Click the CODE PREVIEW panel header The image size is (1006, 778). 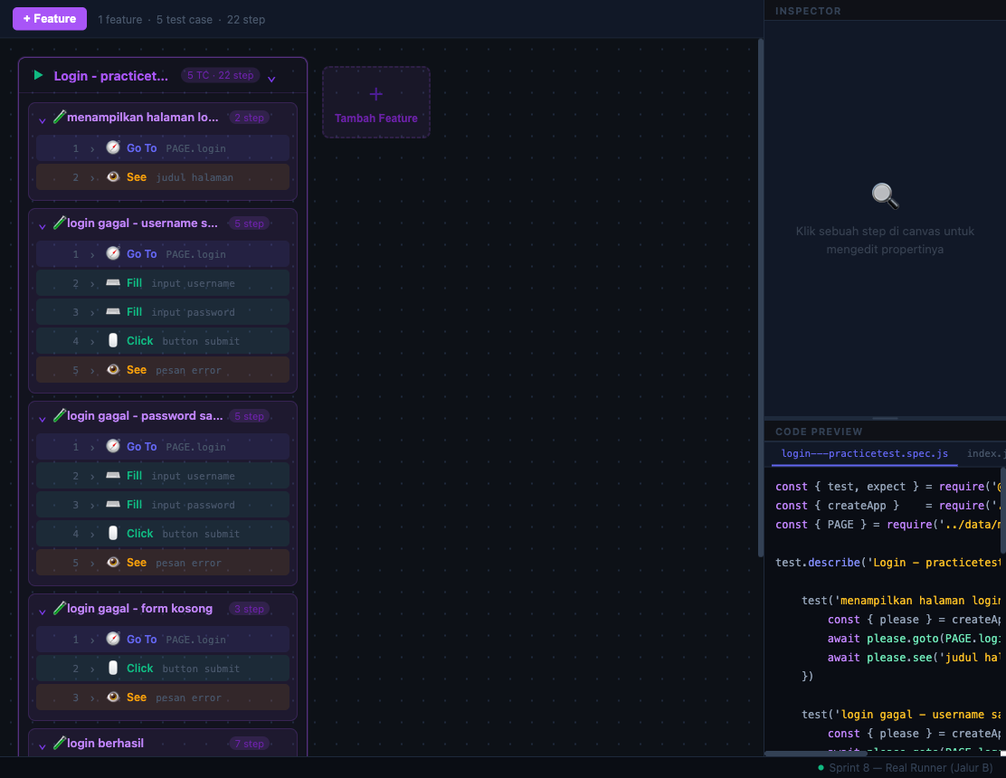click(819, 432)
